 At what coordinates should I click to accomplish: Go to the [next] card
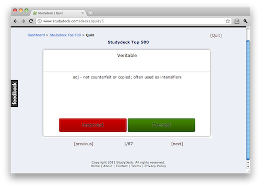click(x=177, y=144)
